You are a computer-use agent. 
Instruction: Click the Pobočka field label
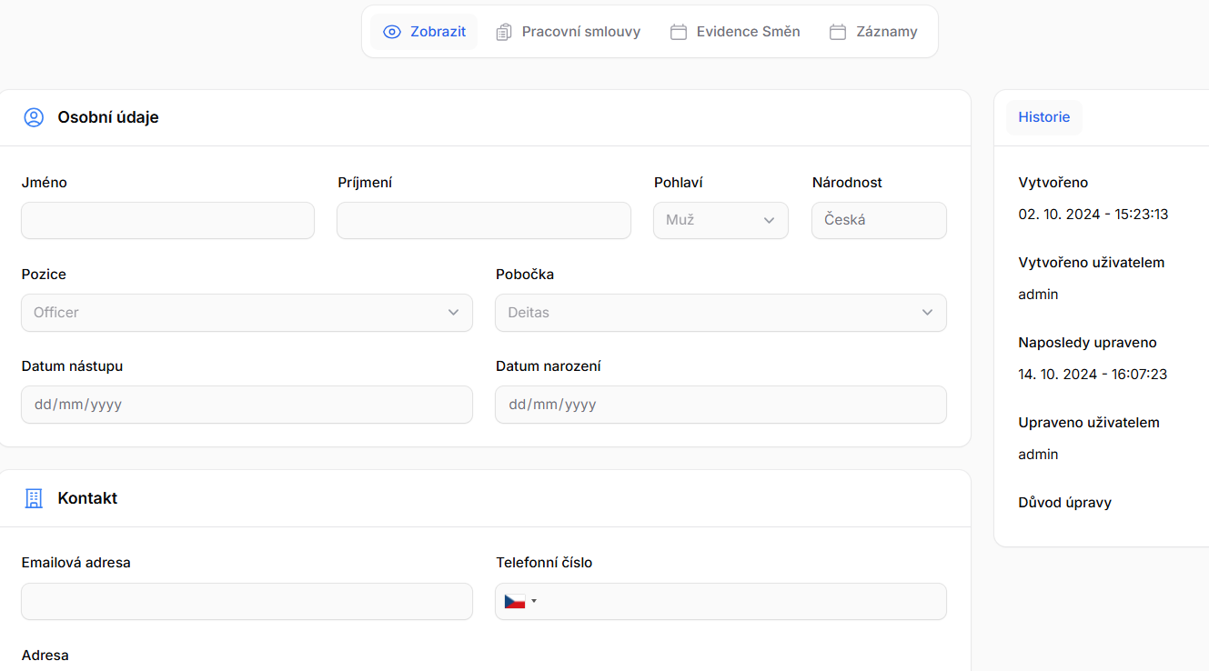(525, 275)
